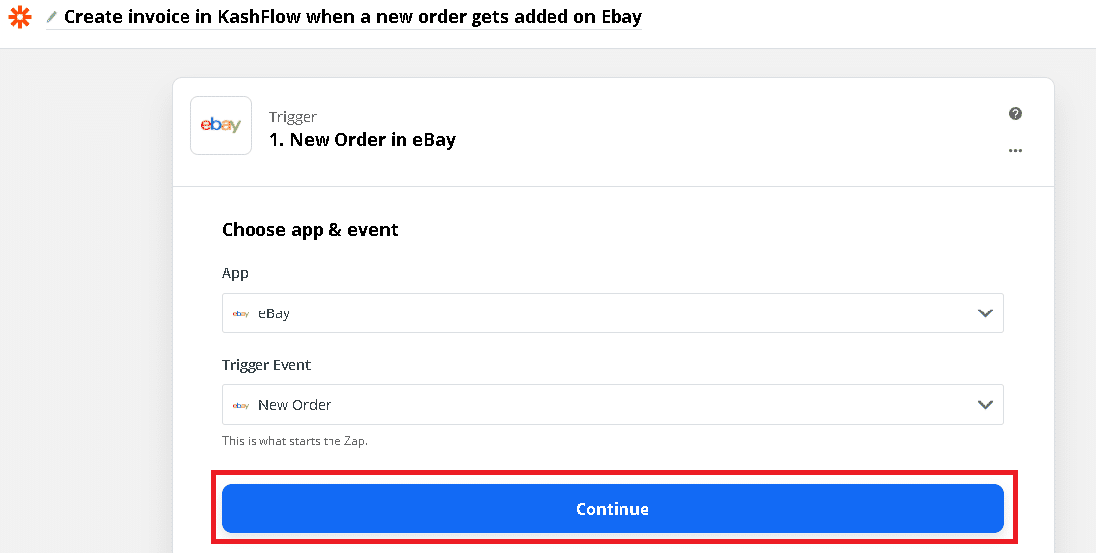
Task: Click the '1. New Order in eBay' step title
Action: (362, 140)
